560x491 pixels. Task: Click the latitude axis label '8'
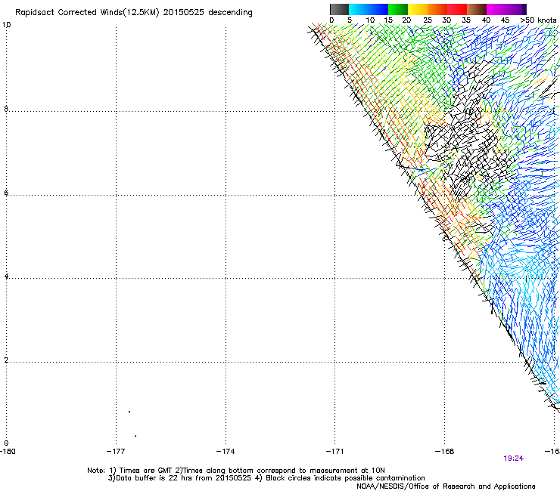pos(6,109)
